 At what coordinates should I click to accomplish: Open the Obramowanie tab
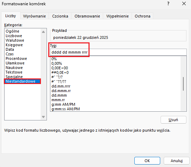pyautogui.click(x=87, y=16)
